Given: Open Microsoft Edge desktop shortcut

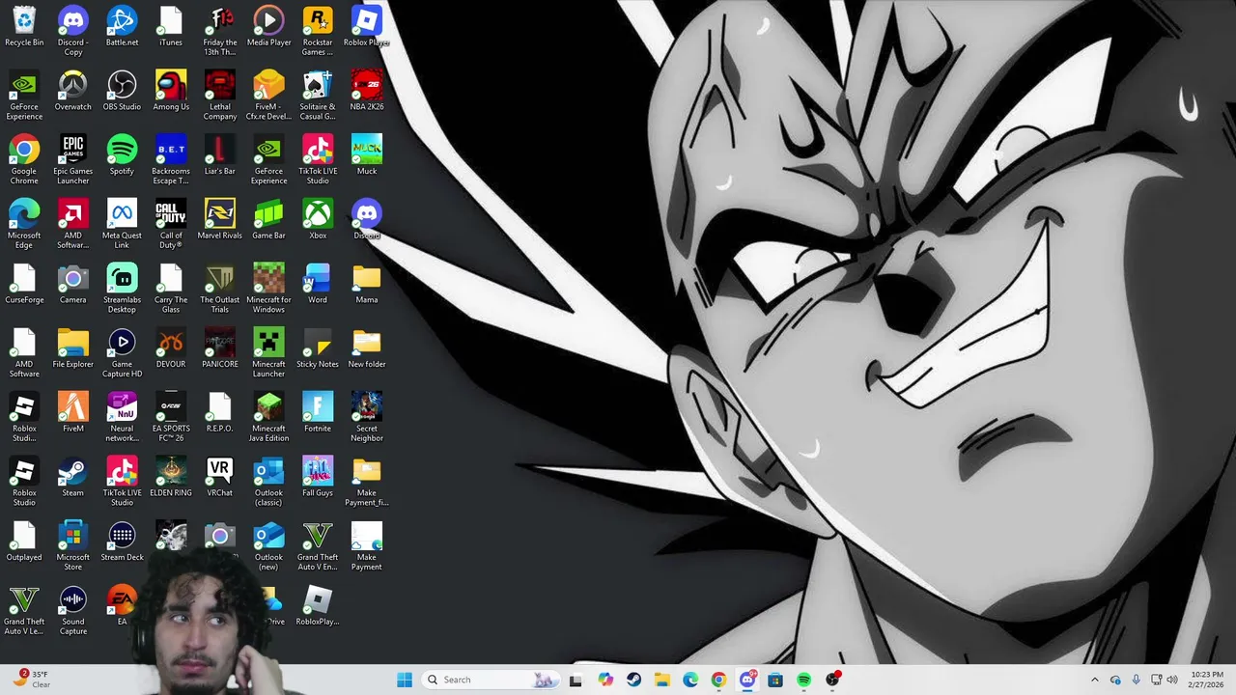Looking at the screenshot, I should [24, 224].
